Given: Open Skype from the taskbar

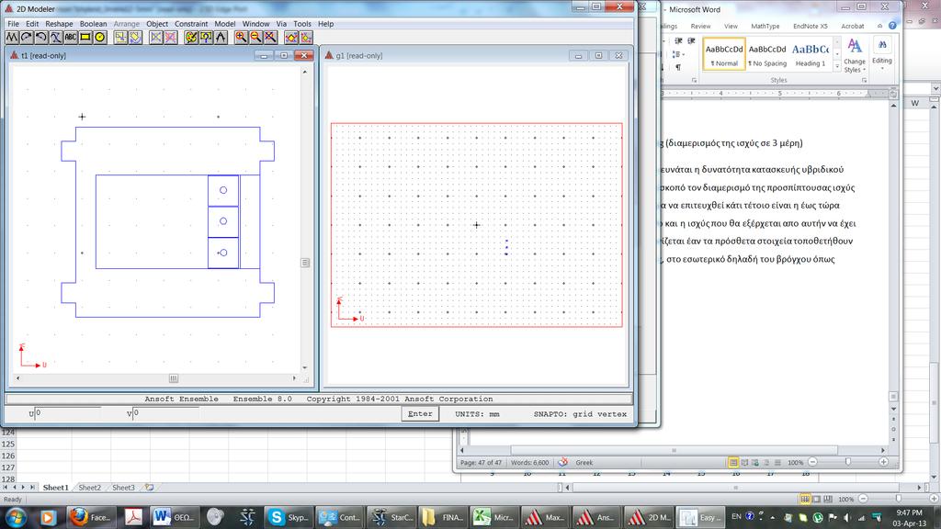Looking at the screenshot, I should pyautogui.click(x=288, y=517).
